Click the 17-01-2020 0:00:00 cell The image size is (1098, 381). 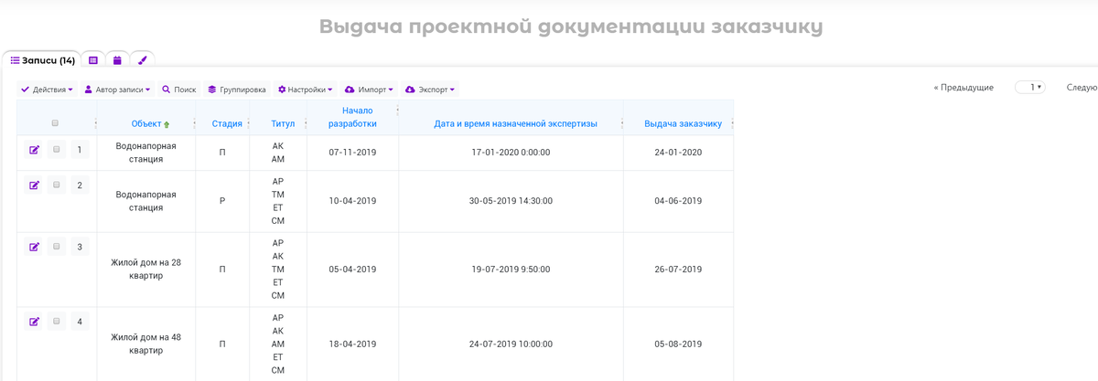pos(511,152)
